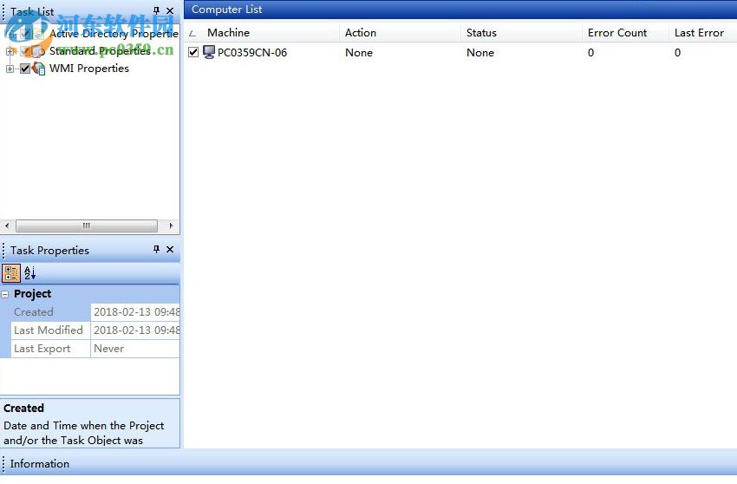Screen dimensions: 737x484
Task: Click the Error Count value 0
Action: (x=590, y=53)
